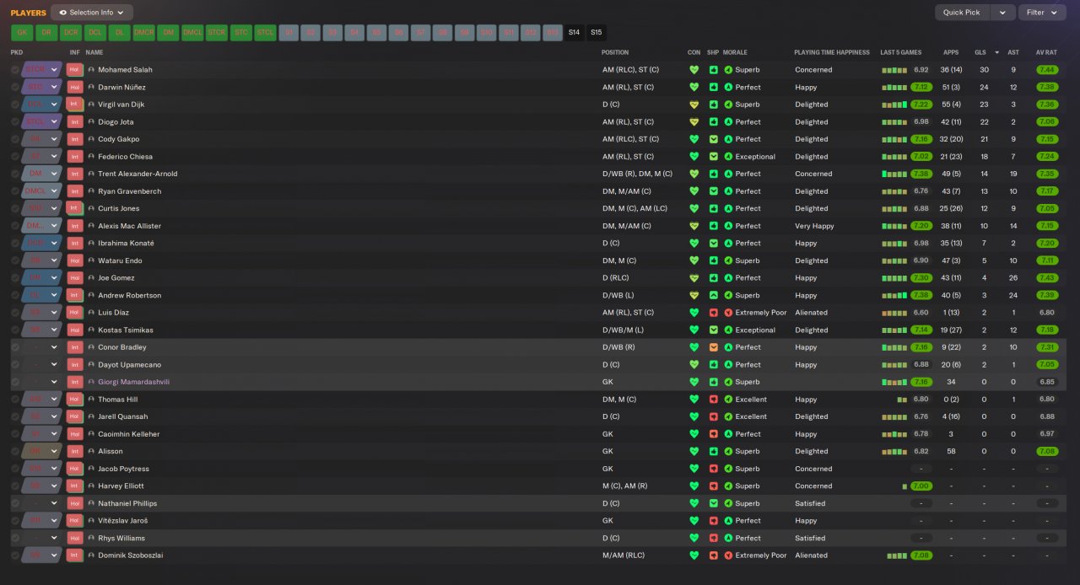Open Mohamed Salah's player profile
Viewport: 1080px width, 585px height.
click(x=125, y=70)
